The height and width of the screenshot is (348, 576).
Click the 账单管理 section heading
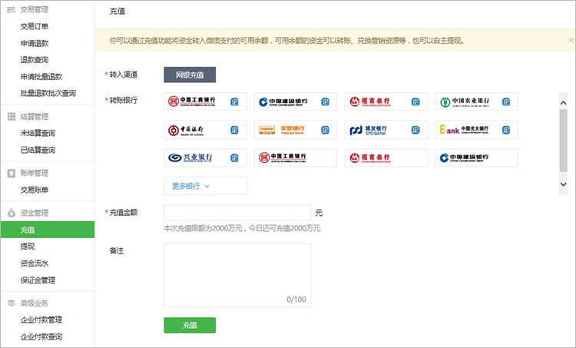(x=35, y=173)
